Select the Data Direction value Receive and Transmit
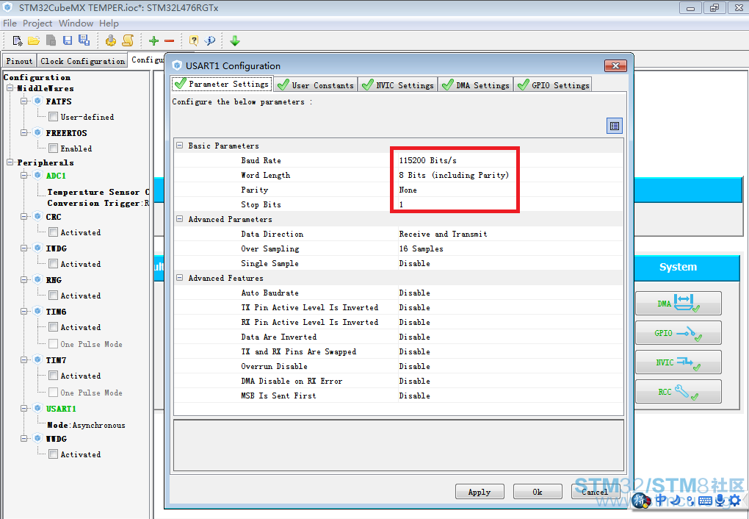Viewport: 749px width, 519px height. [443, 234]
